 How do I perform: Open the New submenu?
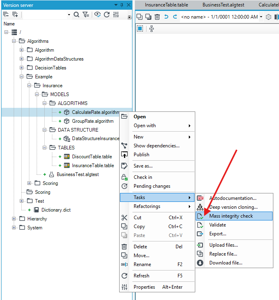[x=157, y=137]
